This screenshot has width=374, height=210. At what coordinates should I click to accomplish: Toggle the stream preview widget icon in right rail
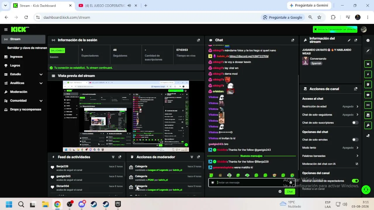coord(368,64)
